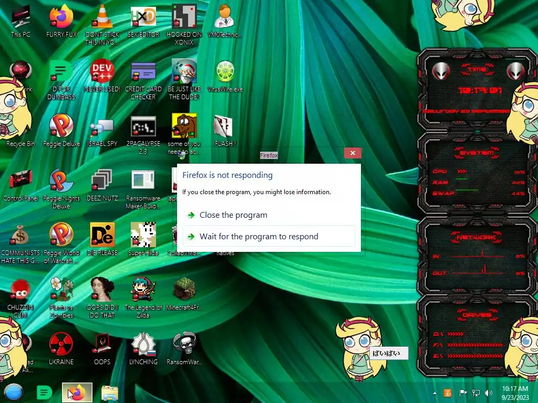Screen dimensions: 538x403
Task: Open the UKRAINE radiation icon
Action: [61, 348]
